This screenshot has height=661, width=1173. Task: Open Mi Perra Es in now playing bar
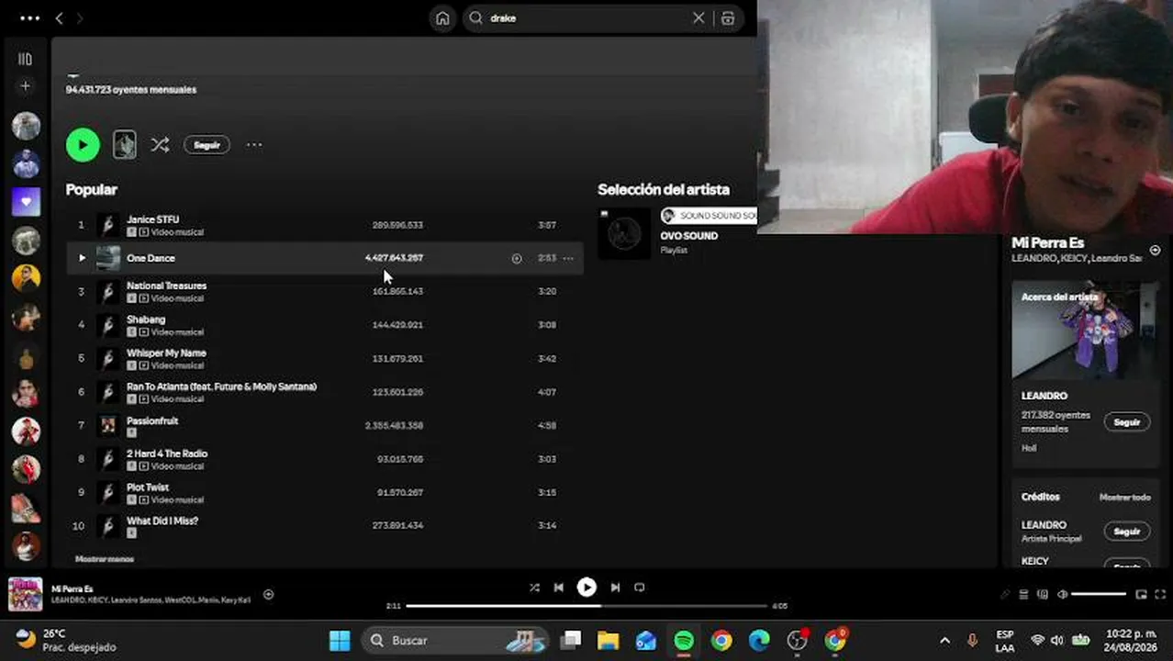coord(72,588)
